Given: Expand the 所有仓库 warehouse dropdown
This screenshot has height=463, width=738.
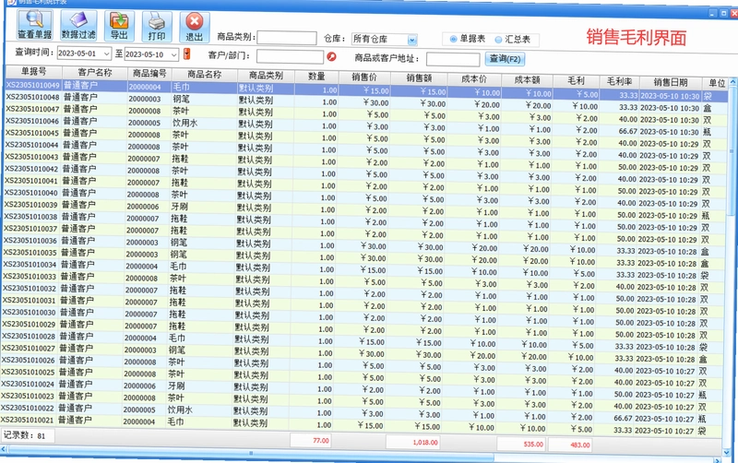Looking at the screenshot, I should (411, 40).
